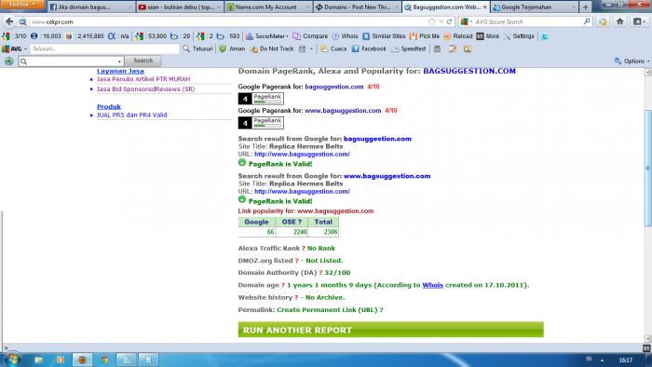
Task: Click the Twitter bird icon in toolbar
Action: (x=544, y=36)
